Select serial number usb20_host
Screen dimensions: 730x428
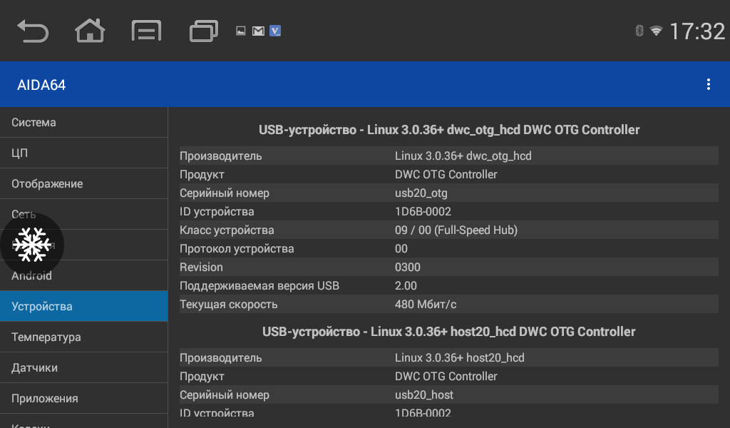click(423, 395)
